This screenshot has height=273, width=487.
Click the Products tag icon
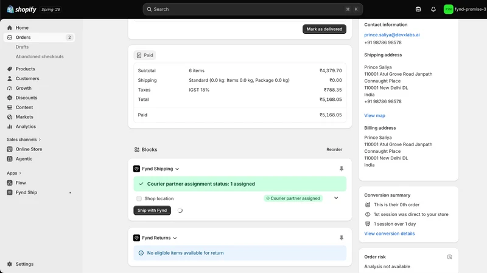10,69
